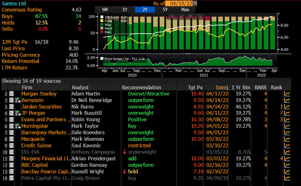The width and height of the screenshot is (301, 186).
Task: Sort by the Firm column header
Action: [27, 87]
